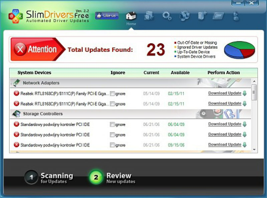Click the device list scrollbar thumb
The width and height of the screenshot is (267, 198).
tap(254, 92)
